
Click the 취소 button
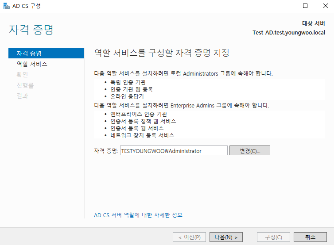[x=310, y=237]
